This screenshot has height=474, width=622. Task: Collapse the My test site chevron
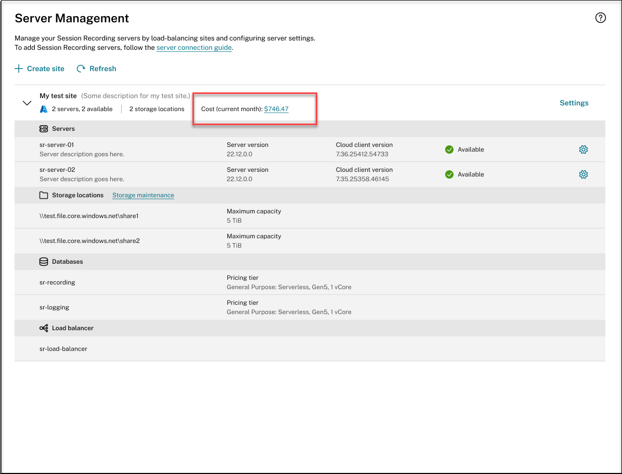coord(27,103)
